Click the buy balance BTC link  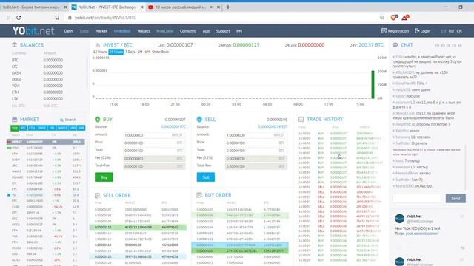coord(173,126)
